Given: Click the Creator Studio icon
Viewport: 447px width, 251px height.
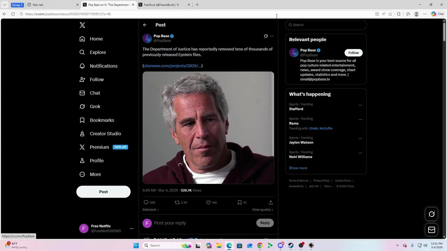Looking at the screenshot, I should pos(82,134).
